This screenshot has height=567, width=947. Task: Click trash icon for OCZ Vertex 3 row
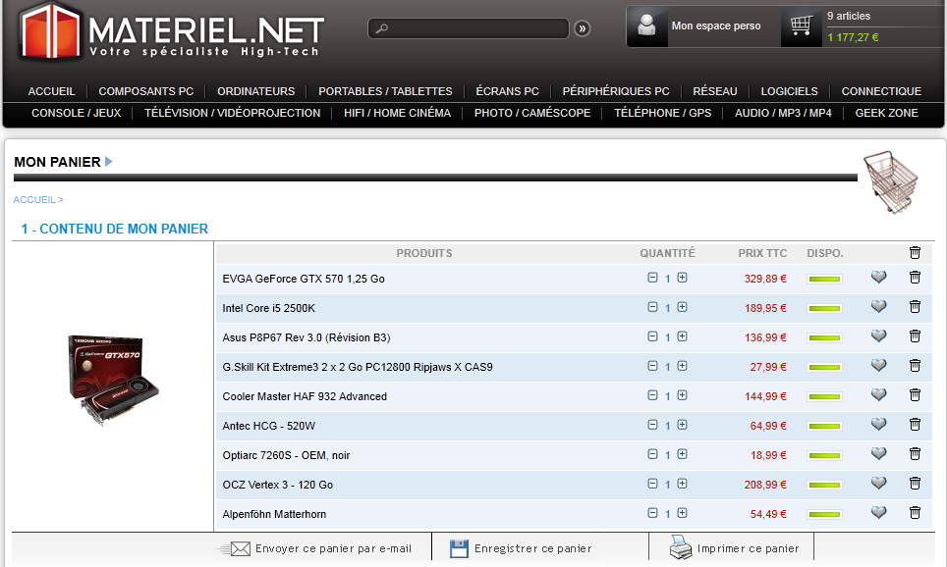pyautogui.click(x=915, y=484)
